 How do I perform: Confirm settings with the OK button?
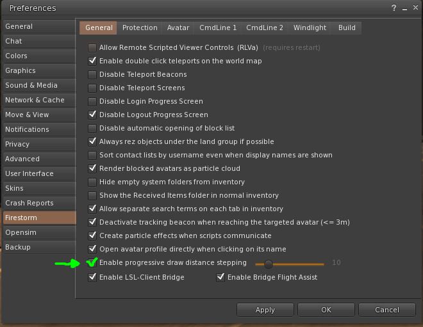326,310
